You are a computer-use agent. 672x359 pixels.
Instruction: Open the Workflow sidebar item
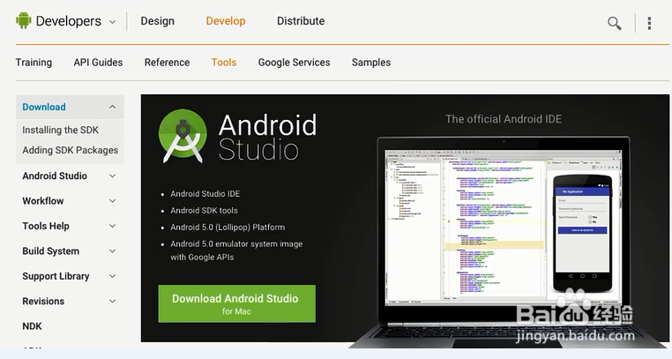[43, 200]
